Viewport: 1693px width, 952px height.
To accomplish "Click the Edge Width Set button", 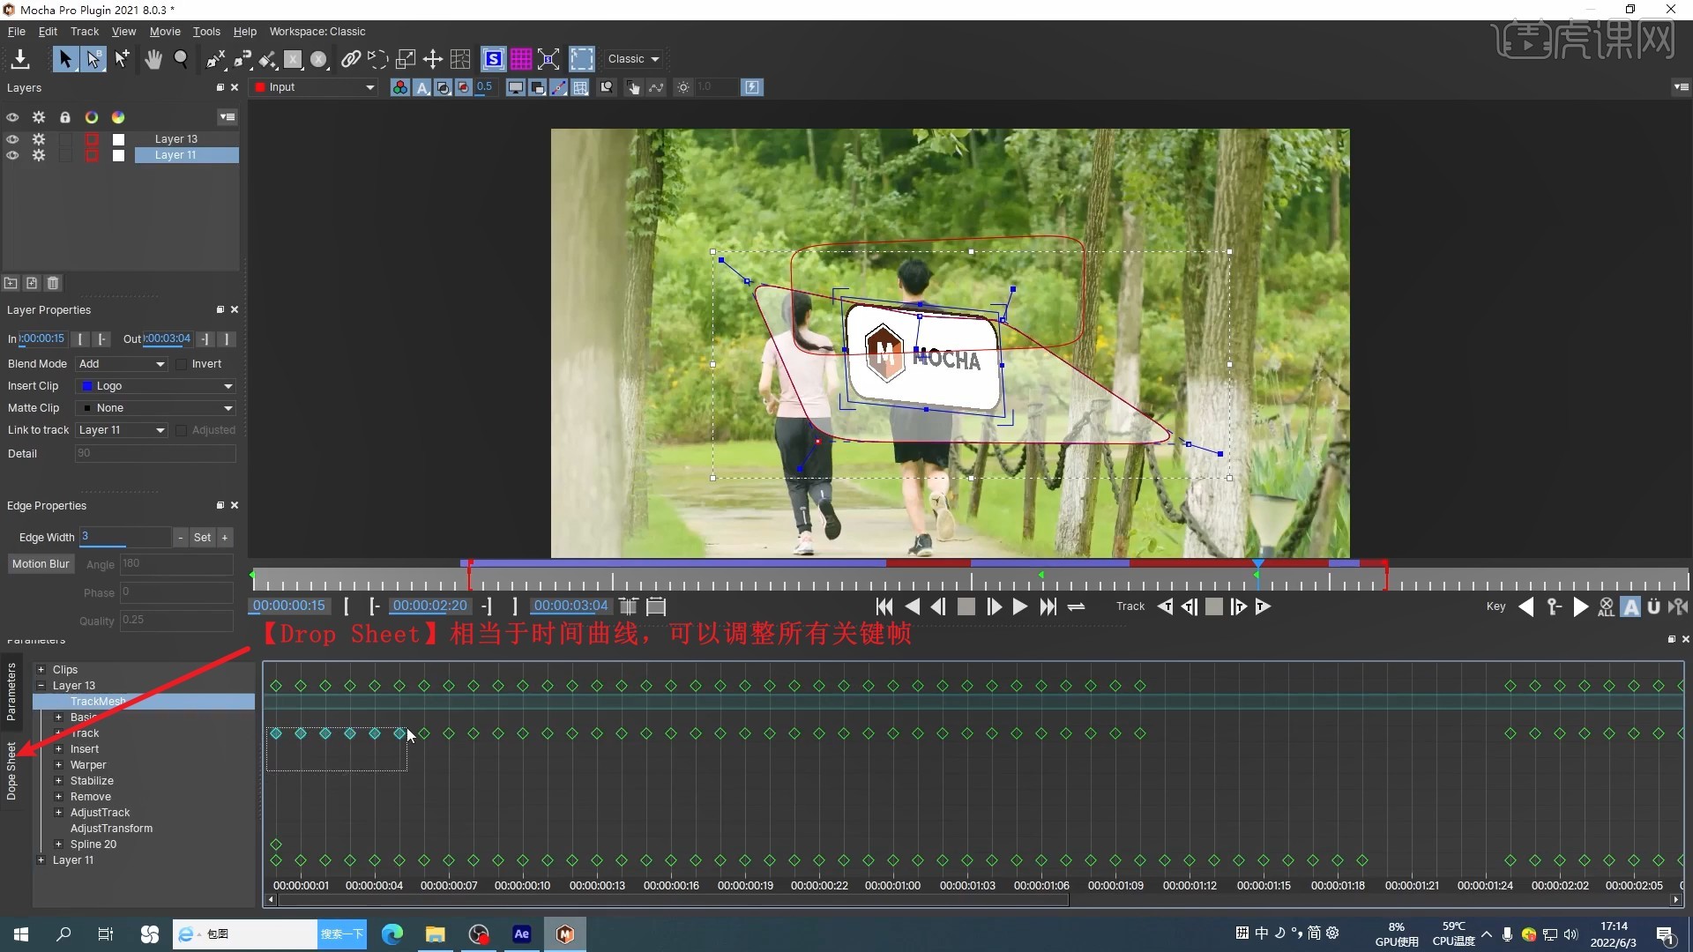I will (x=202, y=538).
